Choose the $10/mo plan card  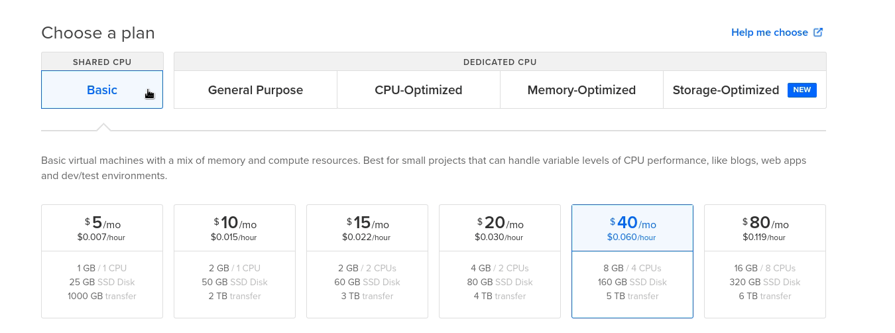tap(235, 228)
